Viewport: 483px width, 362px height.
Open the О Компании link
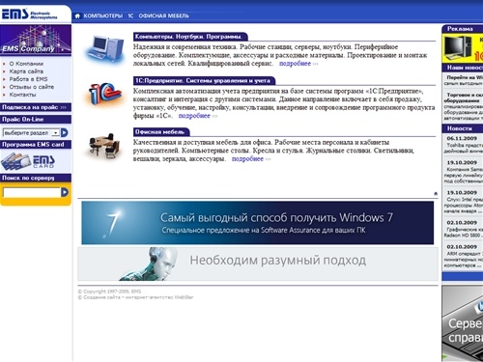coord(26,64)
